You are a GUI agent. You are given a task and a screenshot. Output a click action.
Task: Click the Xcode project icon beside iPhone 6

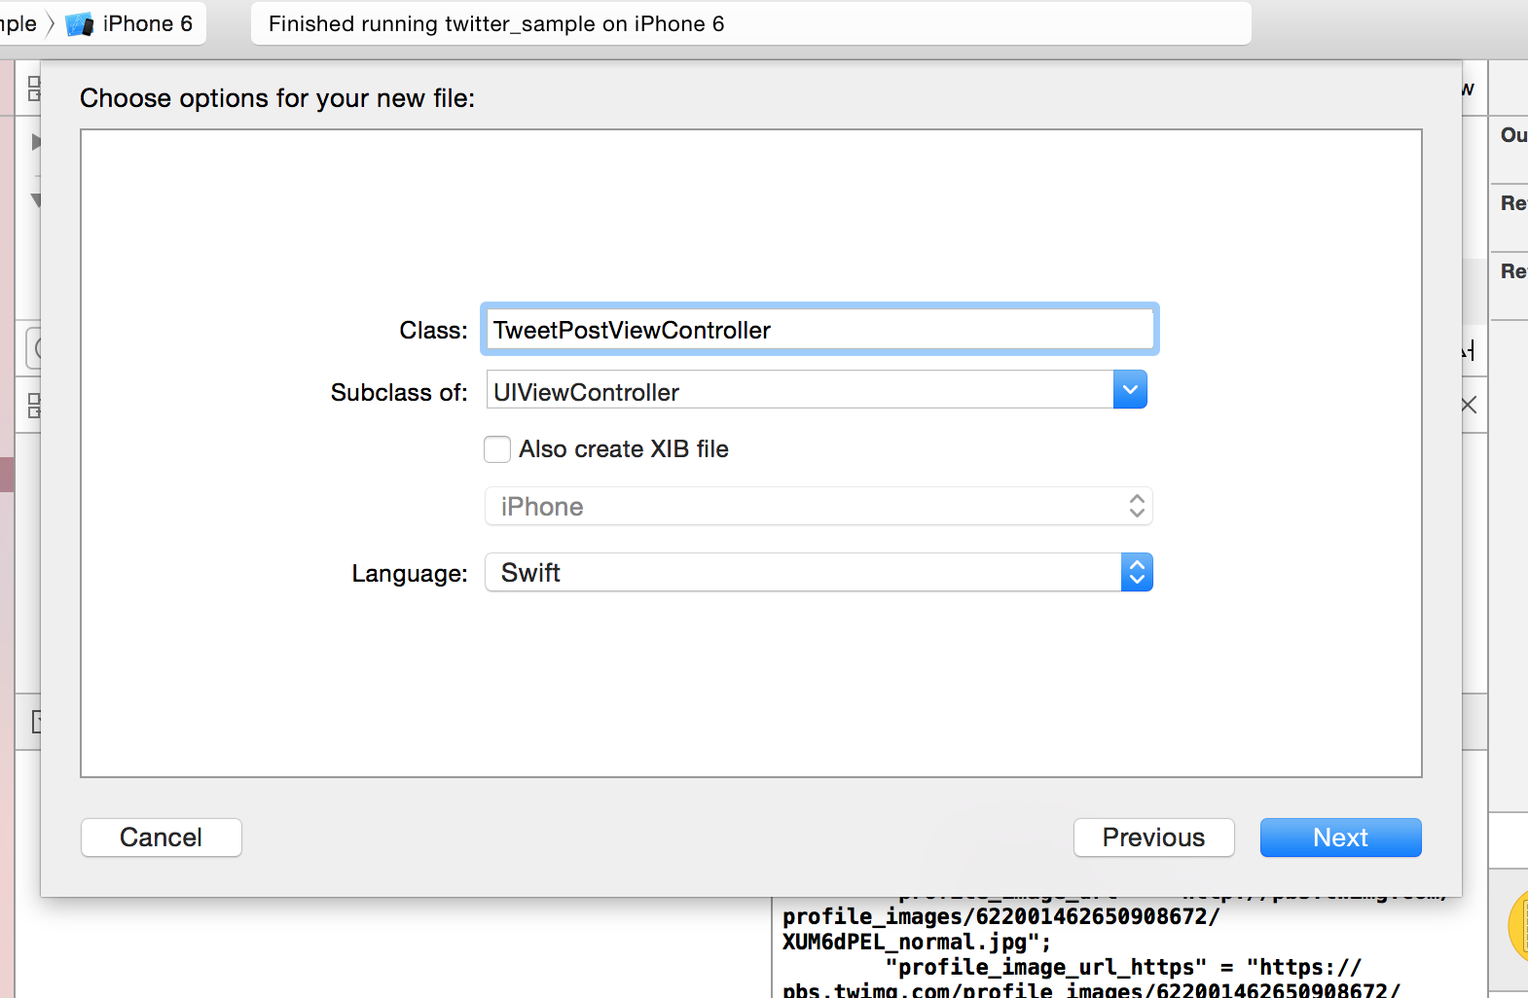[x=79, y=24]
